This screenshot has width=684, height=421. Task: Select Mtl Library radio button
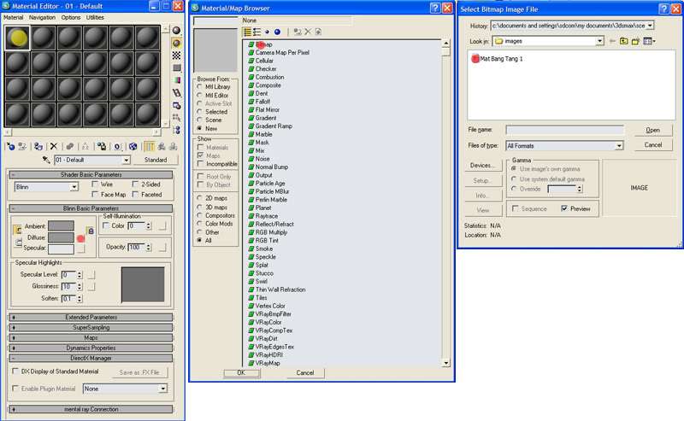point(199,87)
